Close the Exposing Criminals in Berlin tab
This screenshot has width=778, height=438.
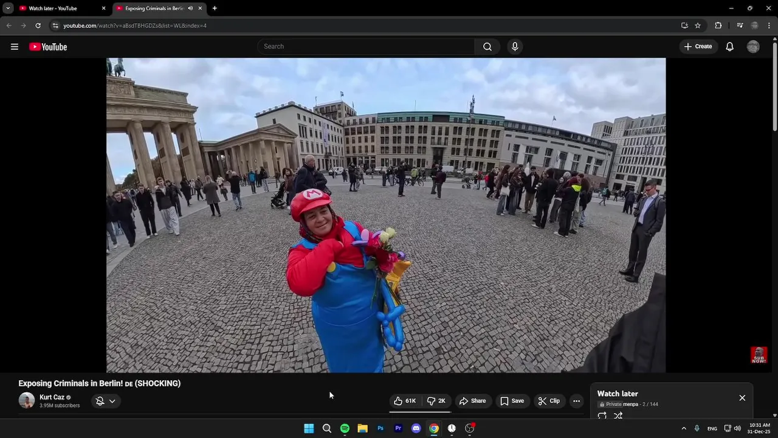(x=200, y=9)
